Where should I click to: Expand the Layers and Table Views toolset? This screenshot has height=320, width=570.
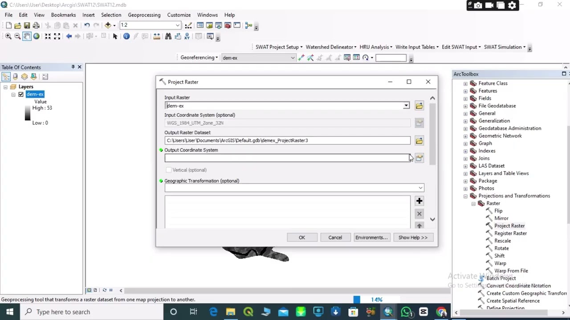pyautogui.click(x=465, y=173)
